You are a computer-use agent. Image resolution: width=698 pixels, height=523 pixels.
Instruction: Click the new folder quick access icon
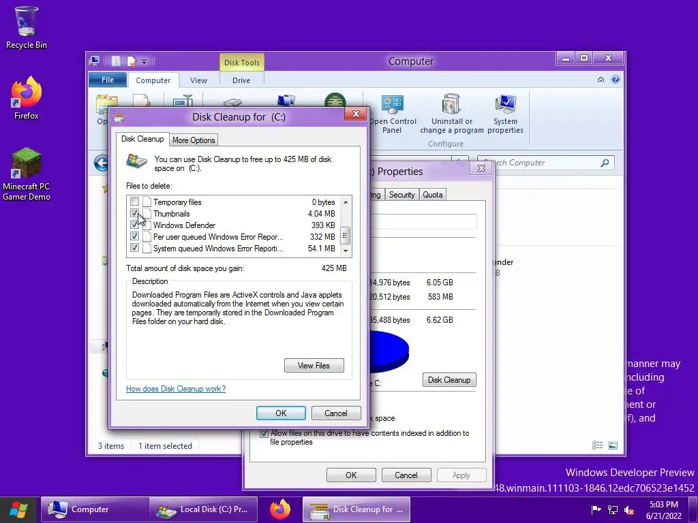(116, 61)
